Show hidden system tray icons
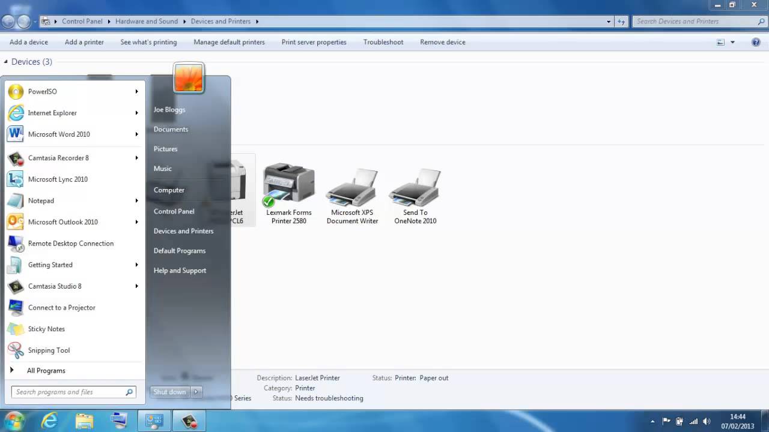Screen dimensions: 769x432 point(653,421)
